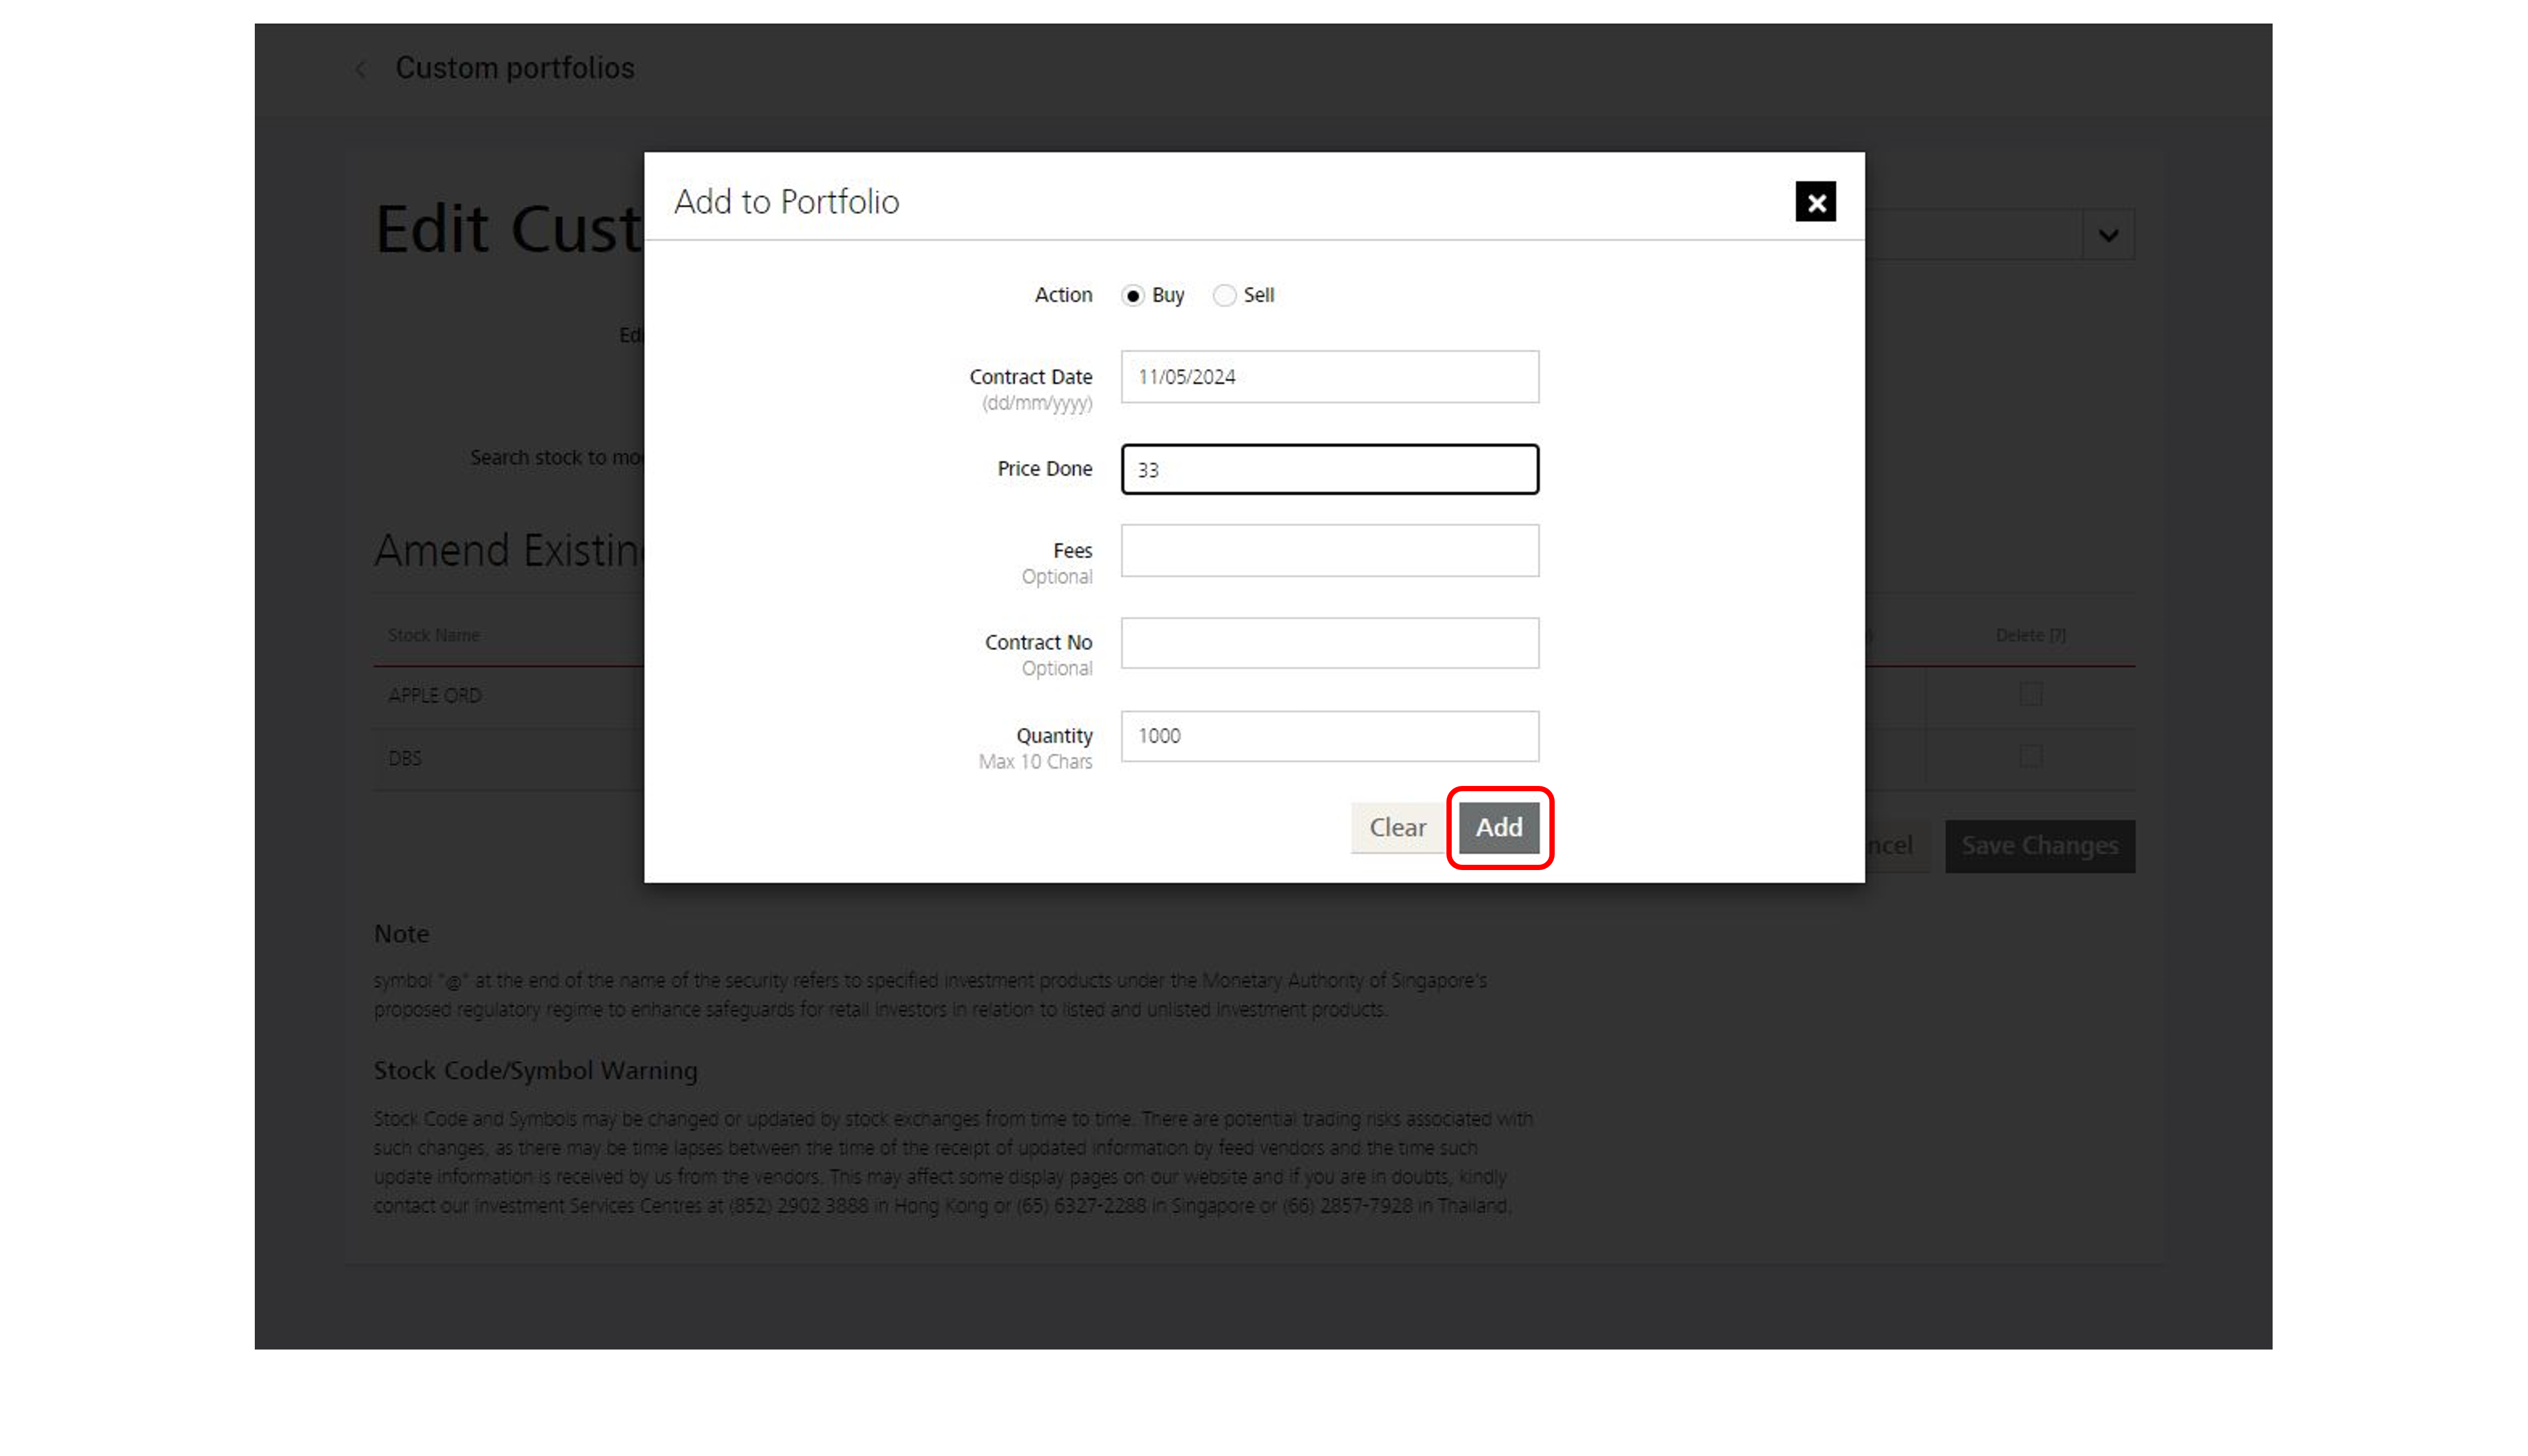Image resolution: width=2528 pixels, height=1456 pixels.
Task: Click the Contract No input field
Action: [1329, 643]
